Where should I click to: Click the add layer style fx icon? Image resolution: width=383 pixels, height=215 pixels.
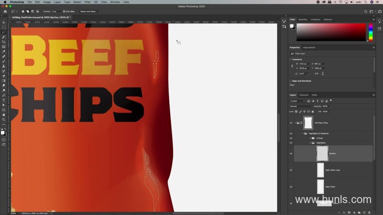pos(344,213)
